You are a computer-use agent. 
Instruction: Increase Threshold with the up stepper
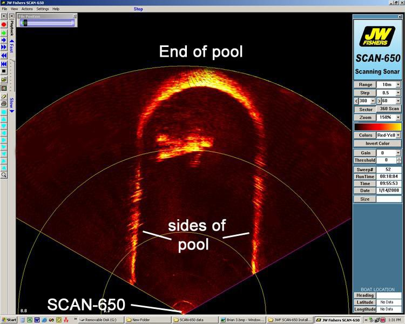point(399,159)
